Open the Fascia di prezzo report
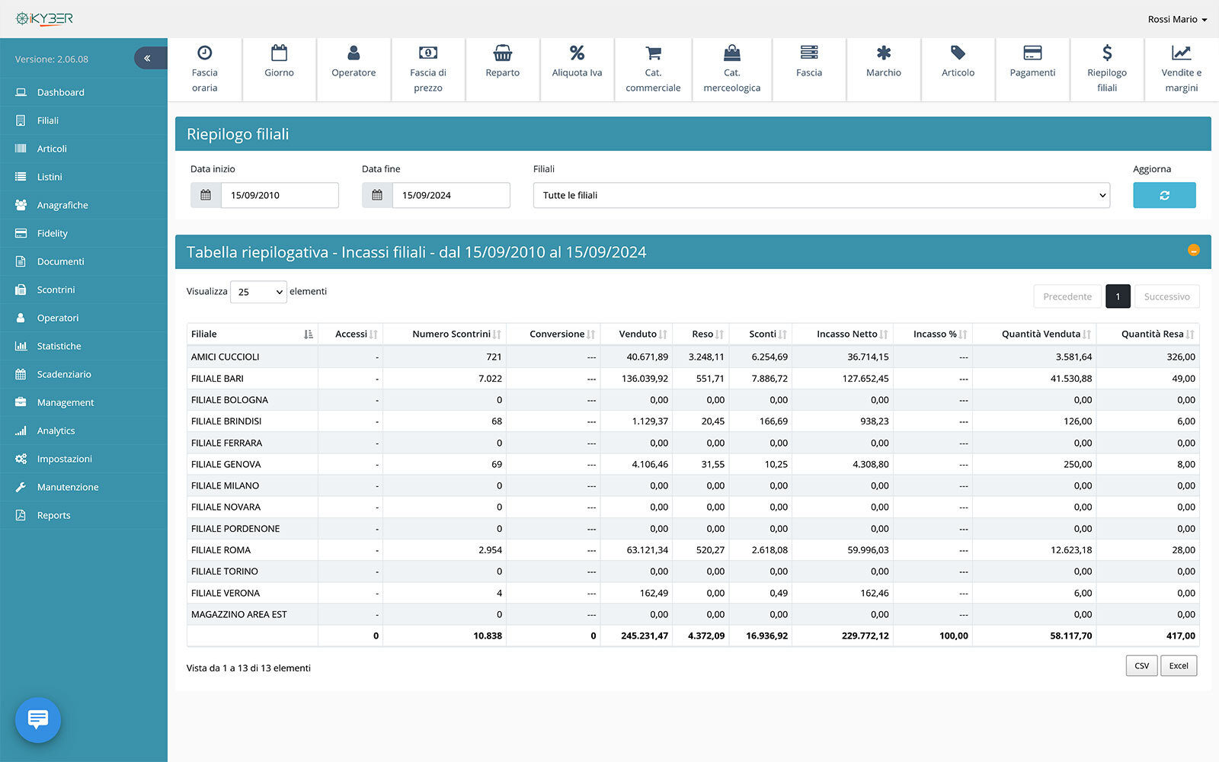Image resolution: width=1219 pixels, height=762 pixels. click(x=428, y=69)
